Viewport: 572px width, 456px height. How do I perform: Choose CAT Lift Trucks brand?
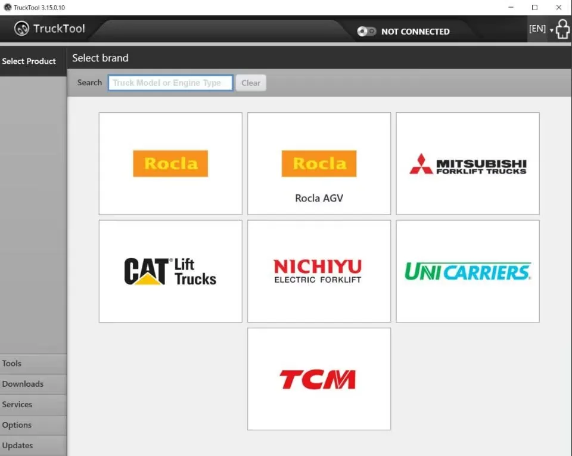pos(170,271)
